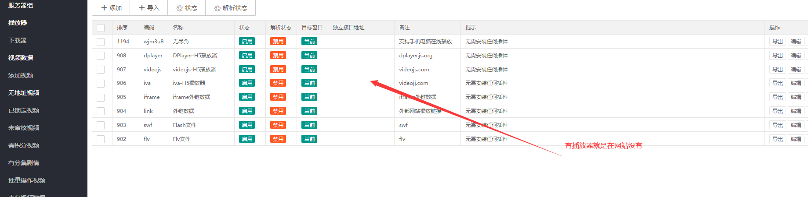Click name cell iva-H5播放器
This screenshot has height=197, width=808.
tap(189, 83)
